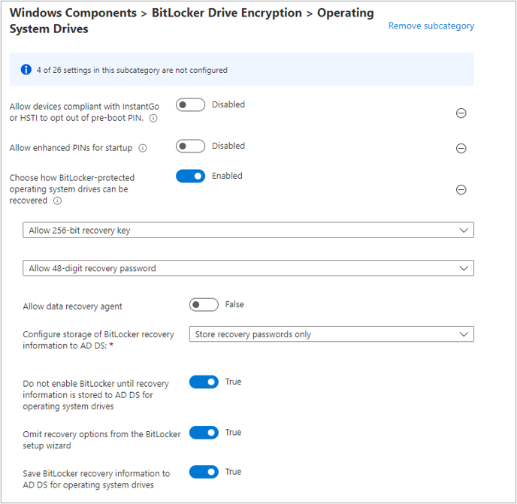Click the Remove subcategory link
This screenshot has width=517, height=504.
(x=431, y=26)
